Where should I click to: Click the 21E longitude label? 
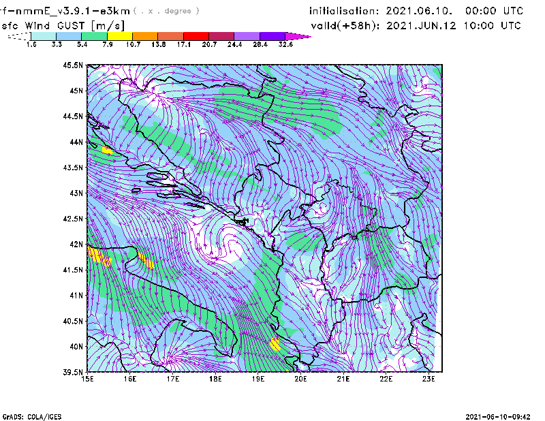coord(343,379)
